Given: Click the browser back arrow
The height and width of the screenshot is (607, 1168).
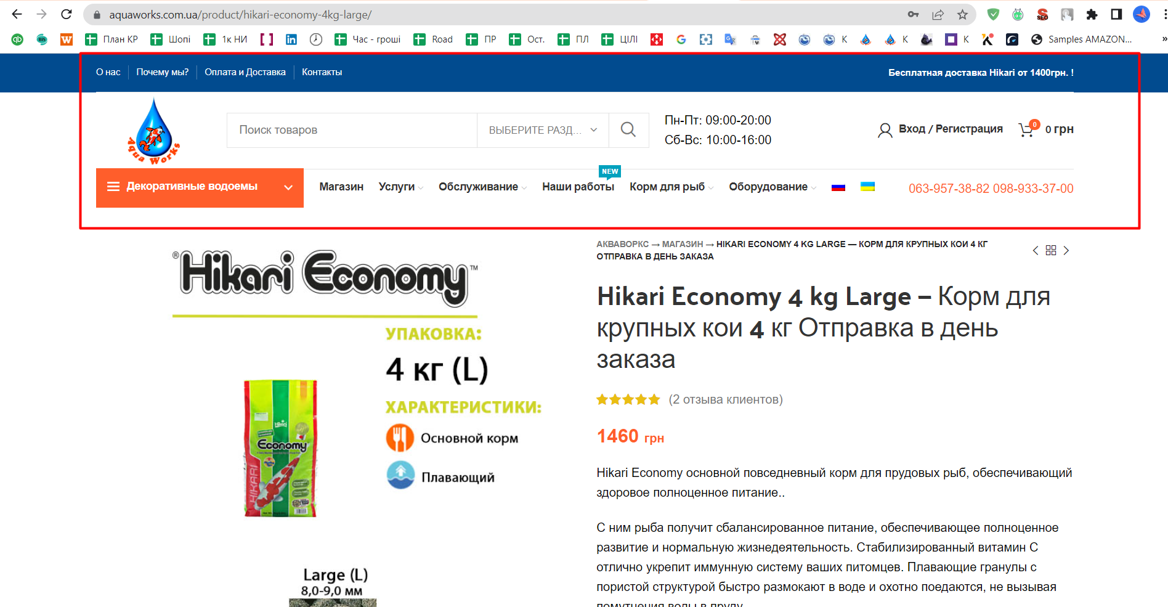Looking at the screenshot, I should click(x=17, y=14).
